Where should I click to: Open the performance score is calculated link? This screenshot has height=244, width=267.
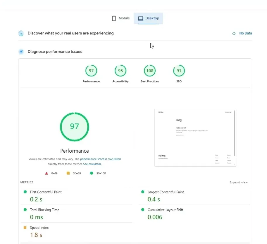[x=100, y=159]
